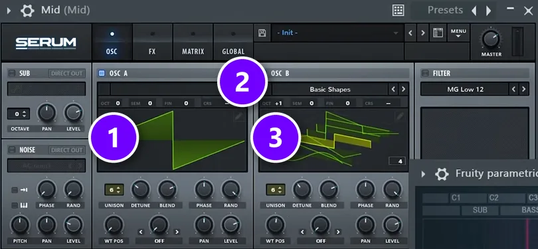This screenshot has width=538, height=249.
Task: Click the OSC B LEVEL knob
Action: tap(392, 225)
